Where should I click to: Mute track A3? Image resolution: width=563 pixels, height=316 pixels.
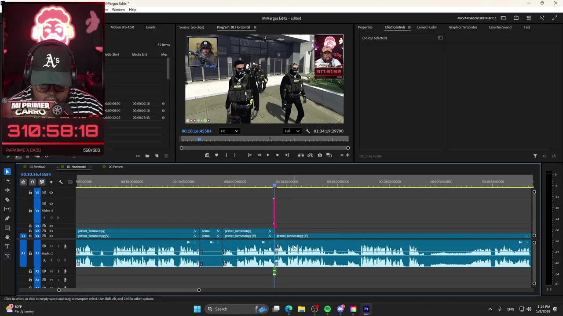51,280
